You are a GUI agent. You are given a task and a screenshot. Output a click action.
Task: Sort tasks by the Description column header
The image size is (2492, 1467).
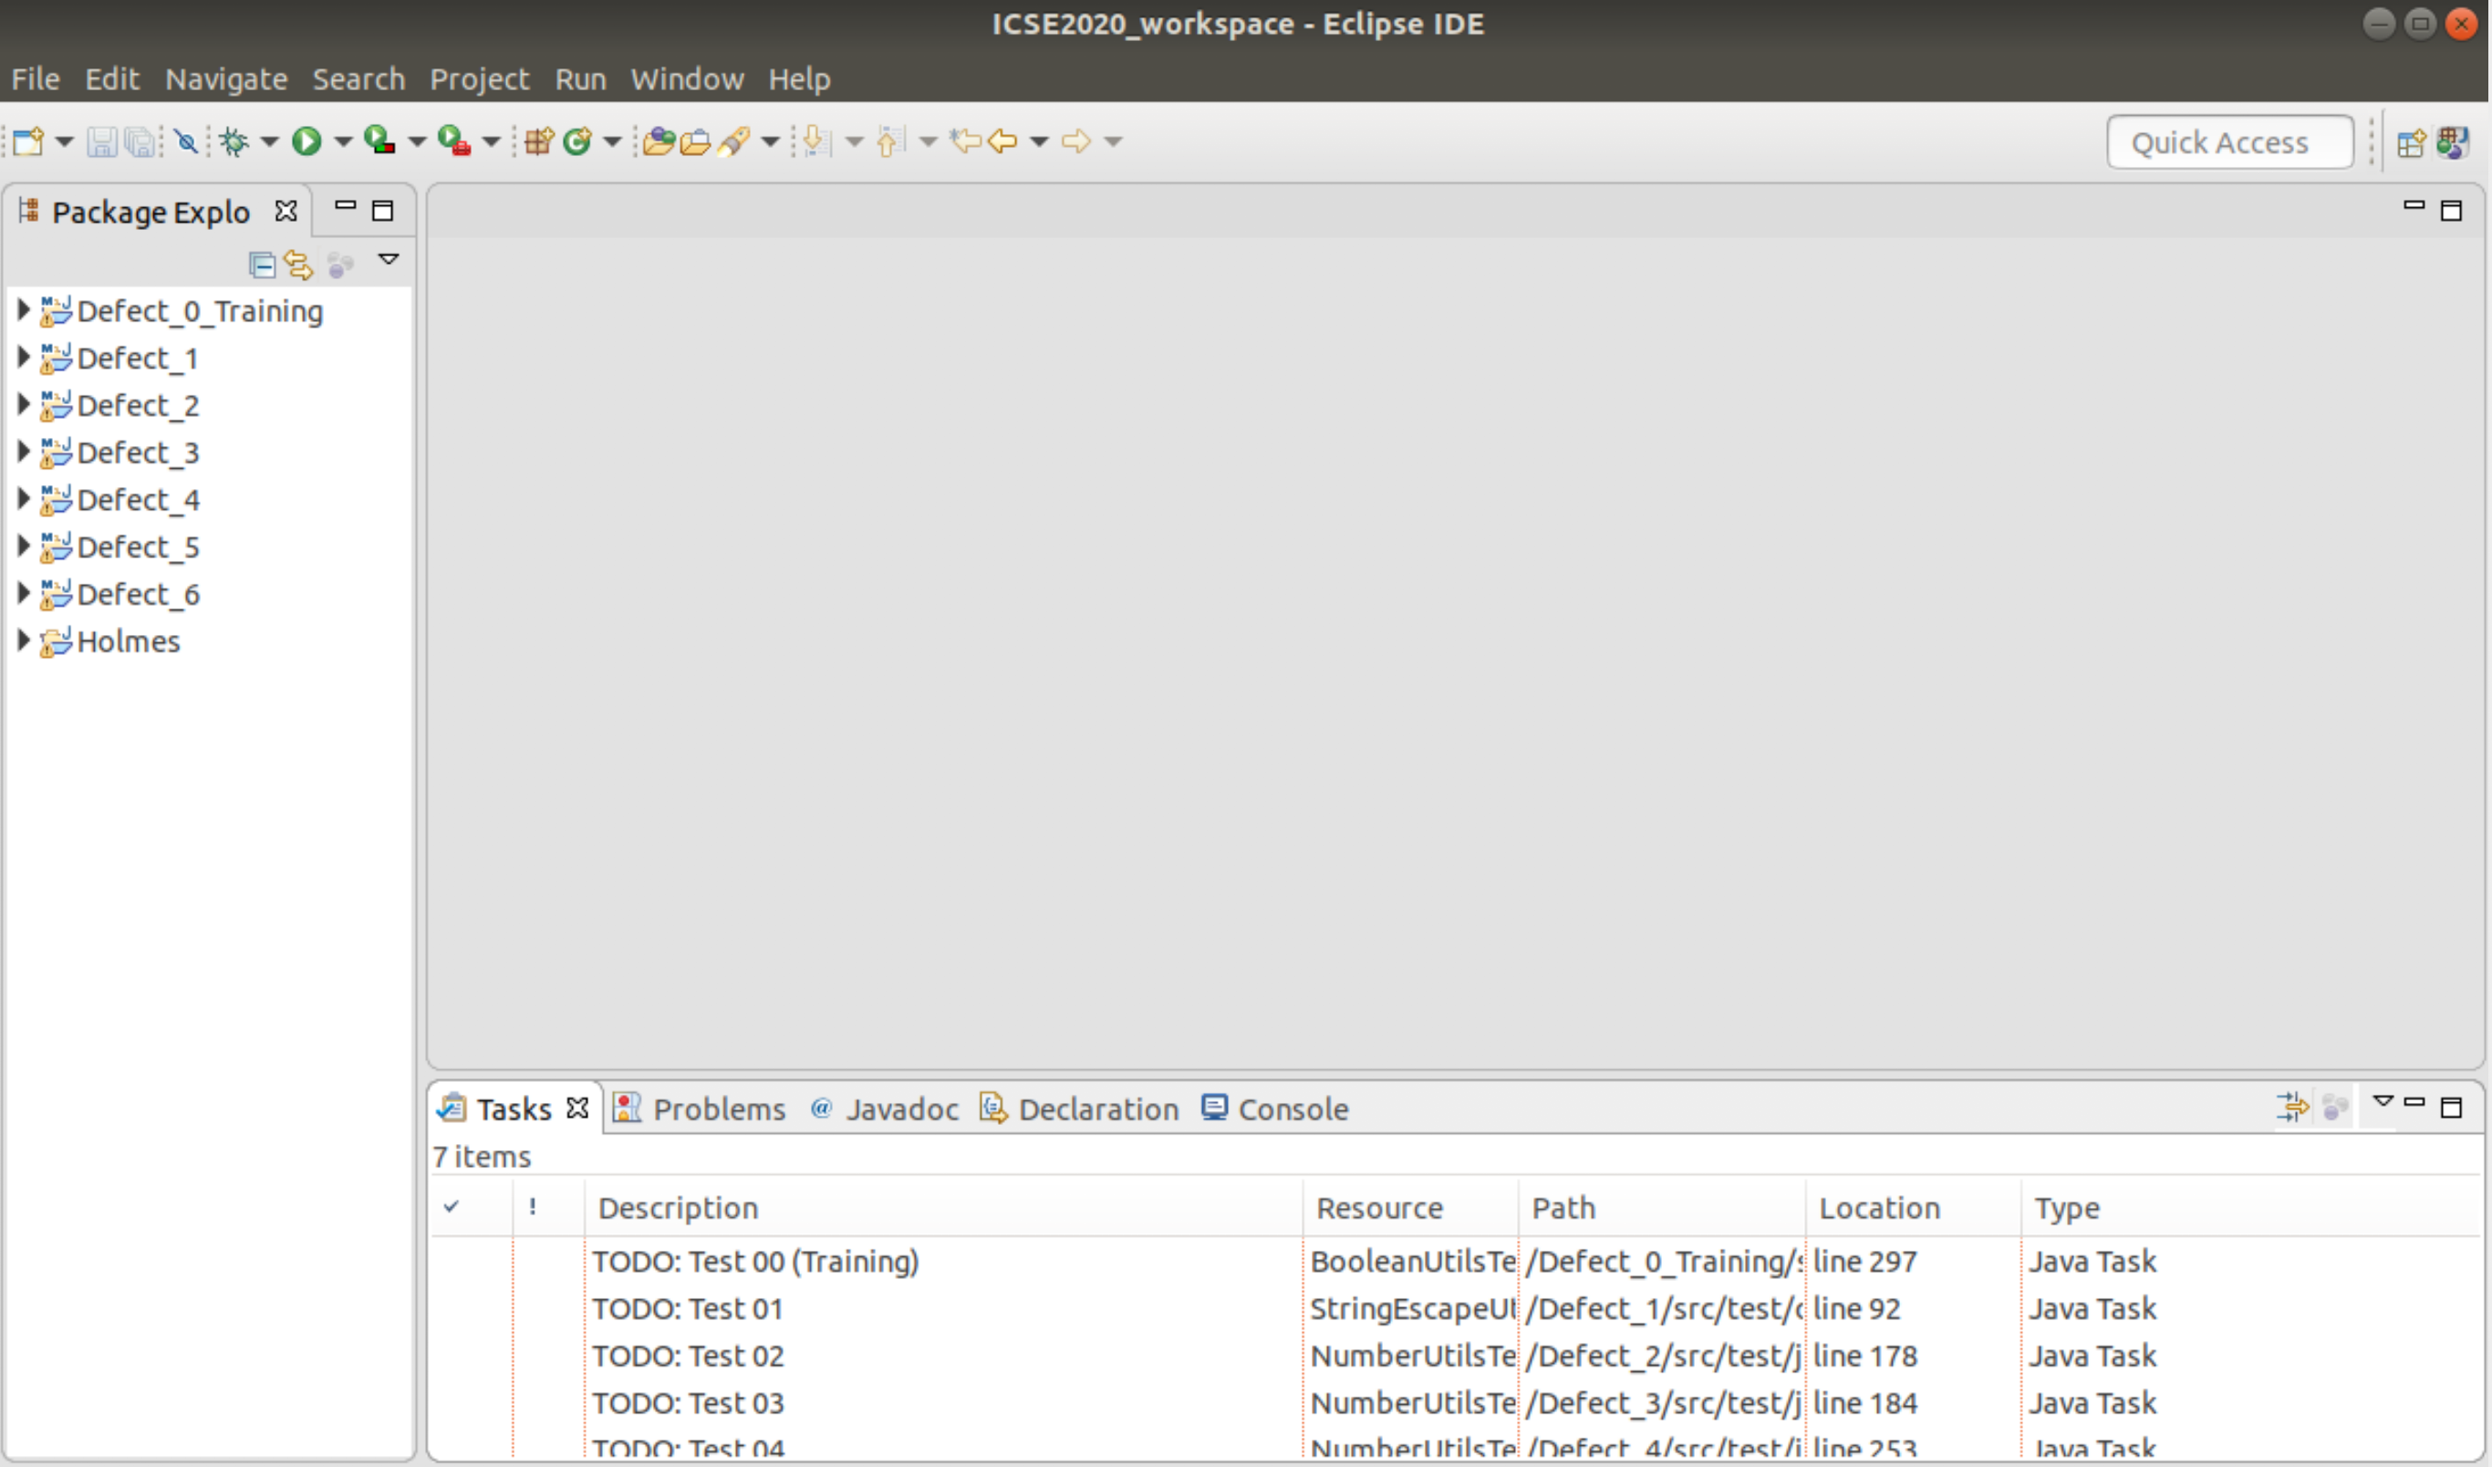[679, 1207]
